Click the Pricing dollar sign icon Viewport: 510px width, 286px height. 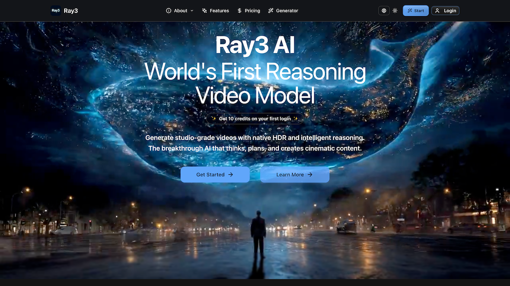point(240,10)
